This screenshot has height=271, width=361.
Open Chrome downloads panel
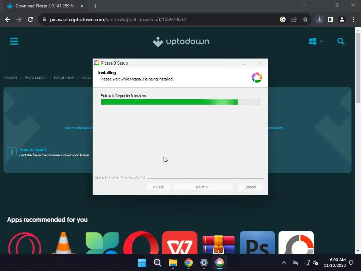pos(319,20)
